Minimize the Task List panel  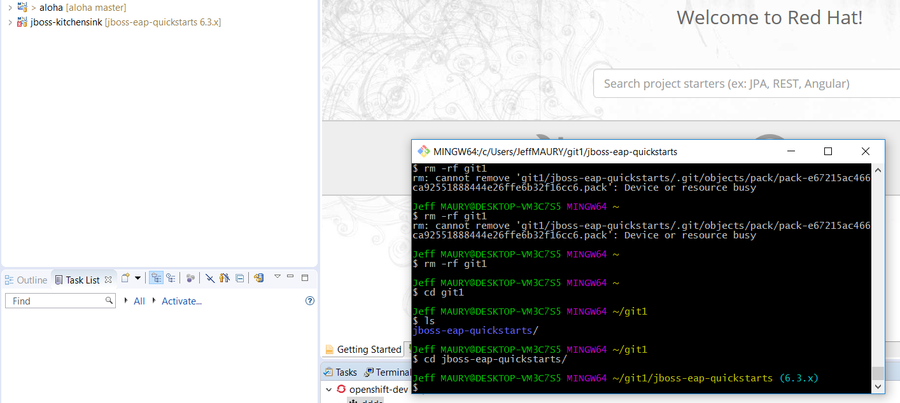pyautogui.click(x=290, y=277)
